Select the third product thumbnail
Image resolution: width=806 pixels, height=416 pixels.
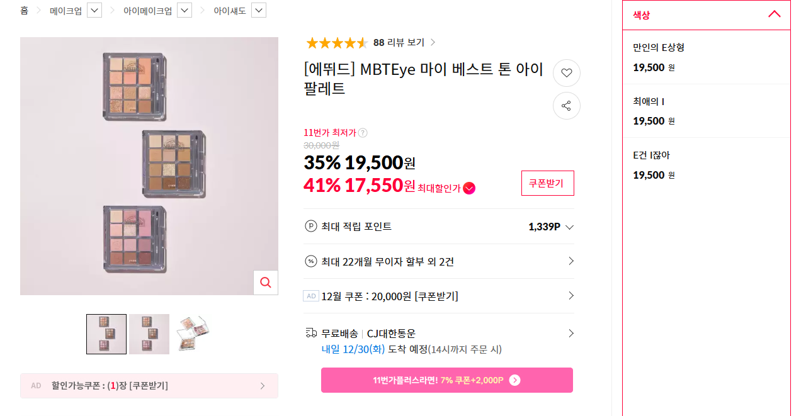click(192, 334)
